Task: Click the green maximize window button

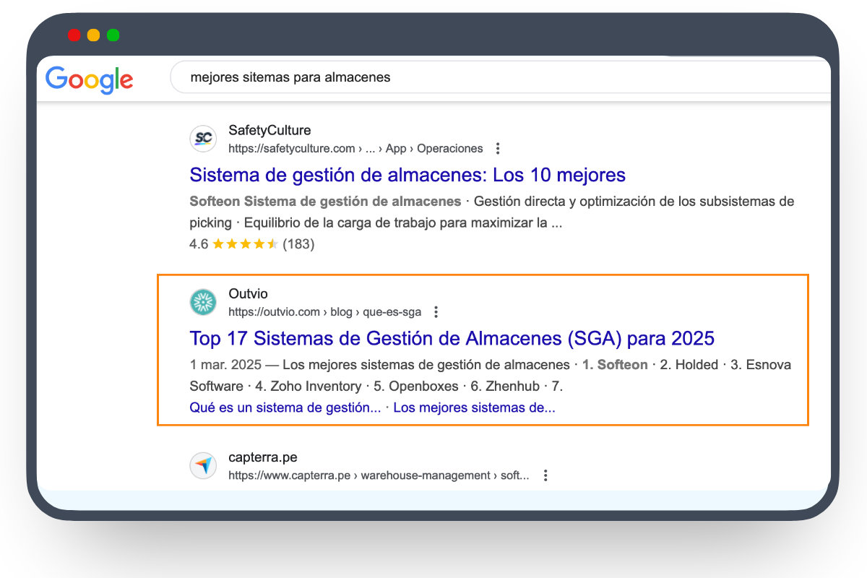Action: tap(113, 35)
